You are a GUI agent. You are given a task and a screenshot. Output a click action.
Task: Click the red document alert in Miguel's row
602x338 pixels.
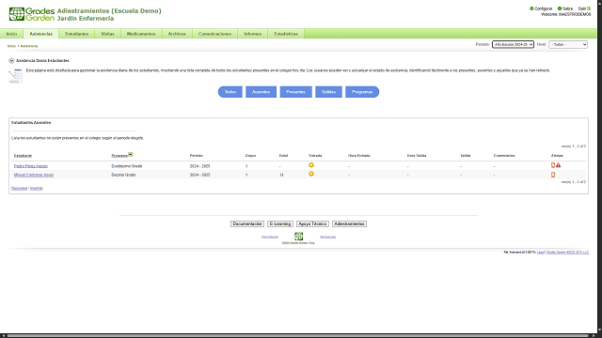553,175
